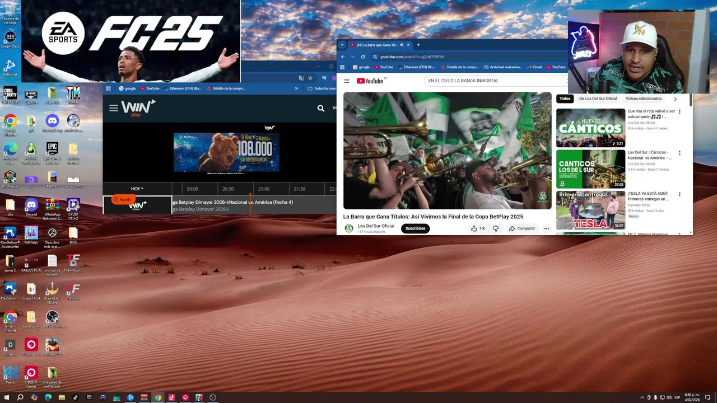The image size is (717, 403).
Task: Reload the YouTube page
Action: pyautogui.click(x=363, y=57)
